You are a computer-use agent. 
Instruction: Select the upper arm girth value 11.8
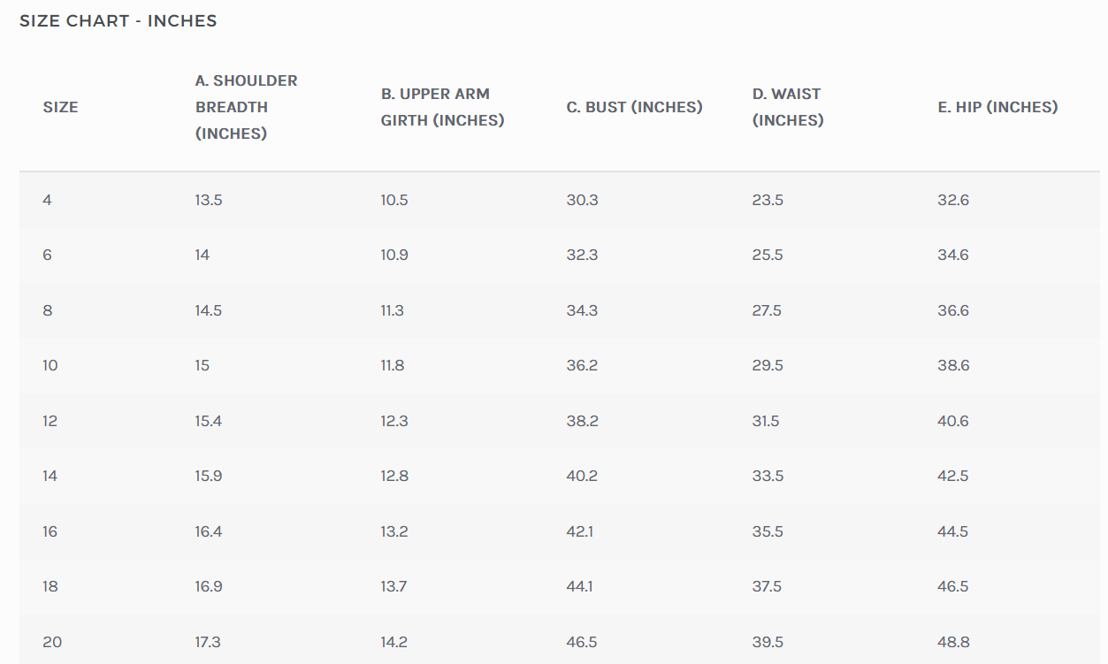coord(393,365)
